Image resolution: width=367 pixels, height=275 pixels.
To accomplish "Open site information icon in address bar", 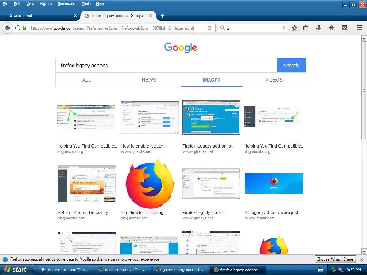I will pos(18,28).
